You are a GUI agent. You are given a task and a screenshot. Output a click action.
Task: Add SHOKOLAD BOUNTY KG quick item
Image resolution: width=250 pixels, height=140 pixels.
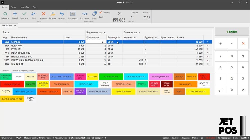[x=136, y=77]
